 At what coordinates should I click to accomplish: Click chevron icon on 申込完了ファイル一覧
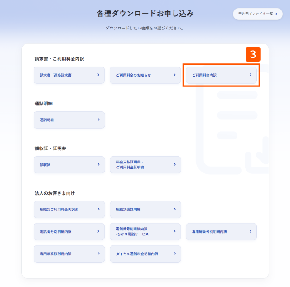pos(276,14)
